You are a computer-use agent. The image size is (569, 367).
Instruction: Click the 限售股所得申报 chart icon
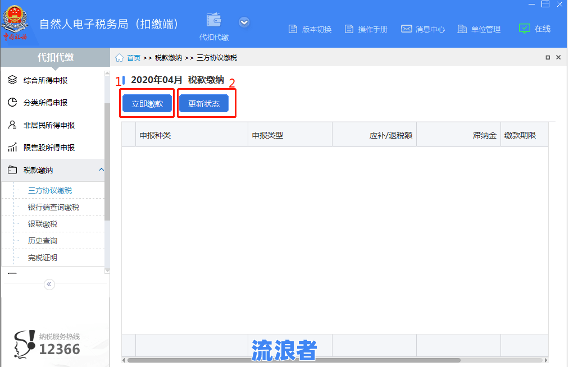pos(12,147)
